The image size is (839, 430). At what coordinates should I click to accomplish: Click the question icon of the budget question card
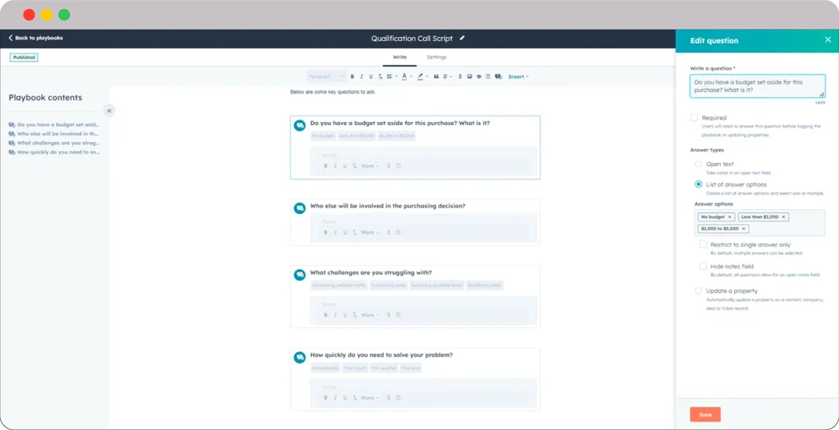(300, 125)
